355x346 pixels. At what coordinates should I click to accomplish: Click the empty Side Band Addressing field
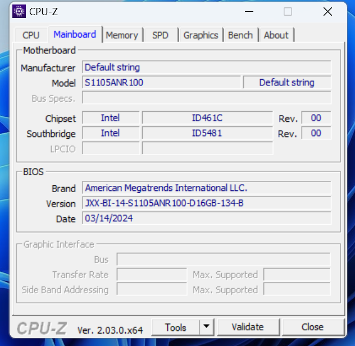coord(152,289)
